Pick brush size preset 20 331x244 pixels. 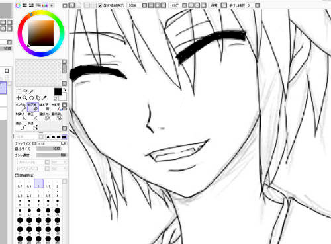click(x=58, y=212)
